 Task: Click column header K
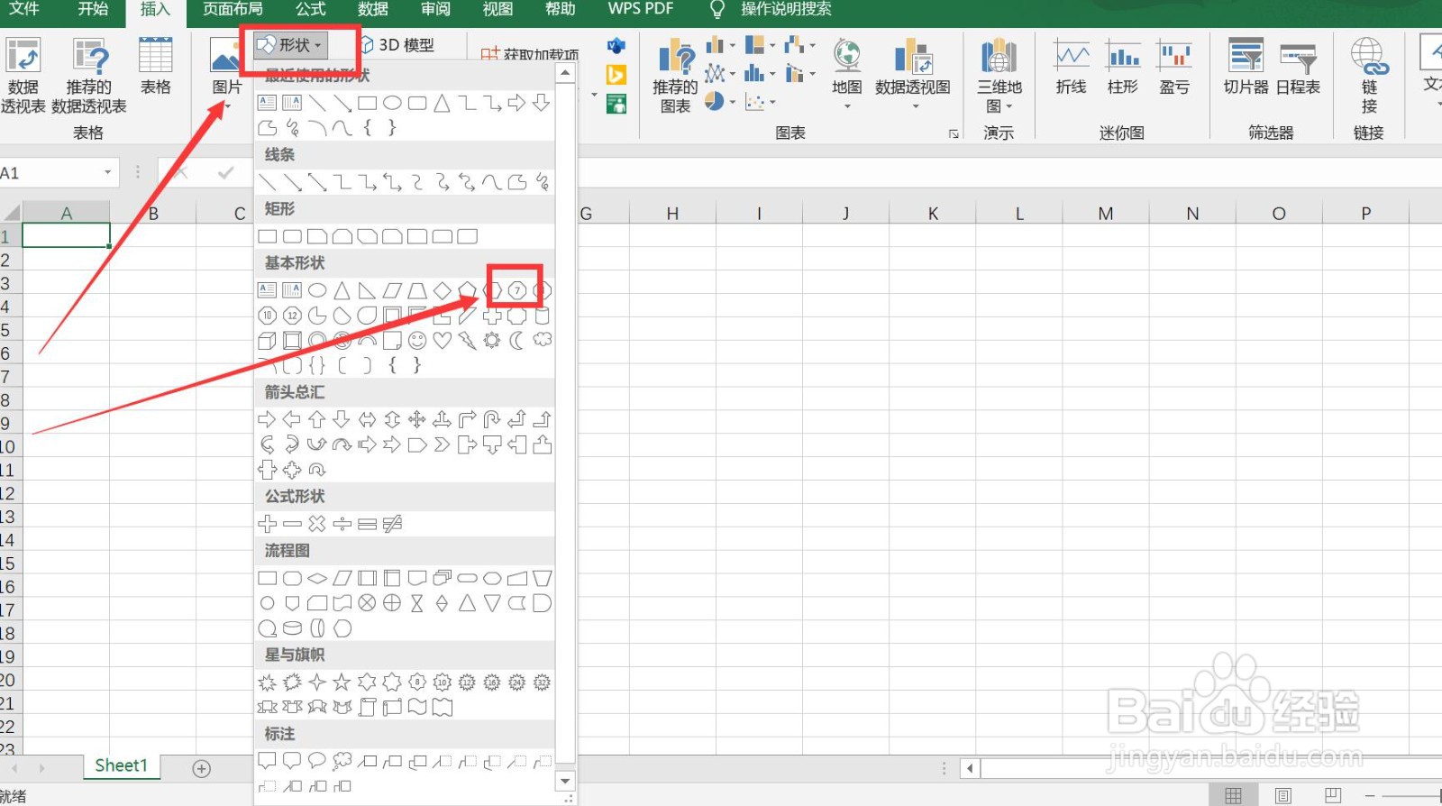[x=933, y=214]
